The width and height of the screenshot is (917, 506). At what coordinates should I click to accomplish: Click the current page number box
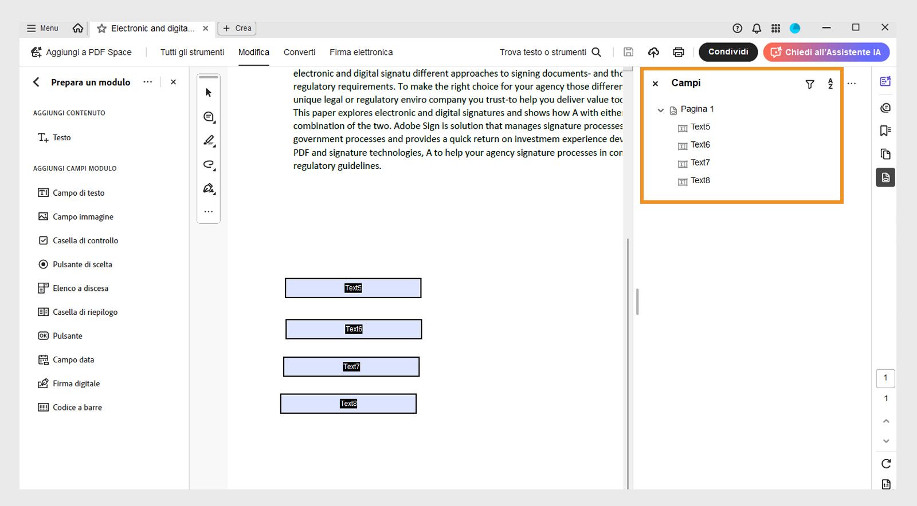point(885,378)
